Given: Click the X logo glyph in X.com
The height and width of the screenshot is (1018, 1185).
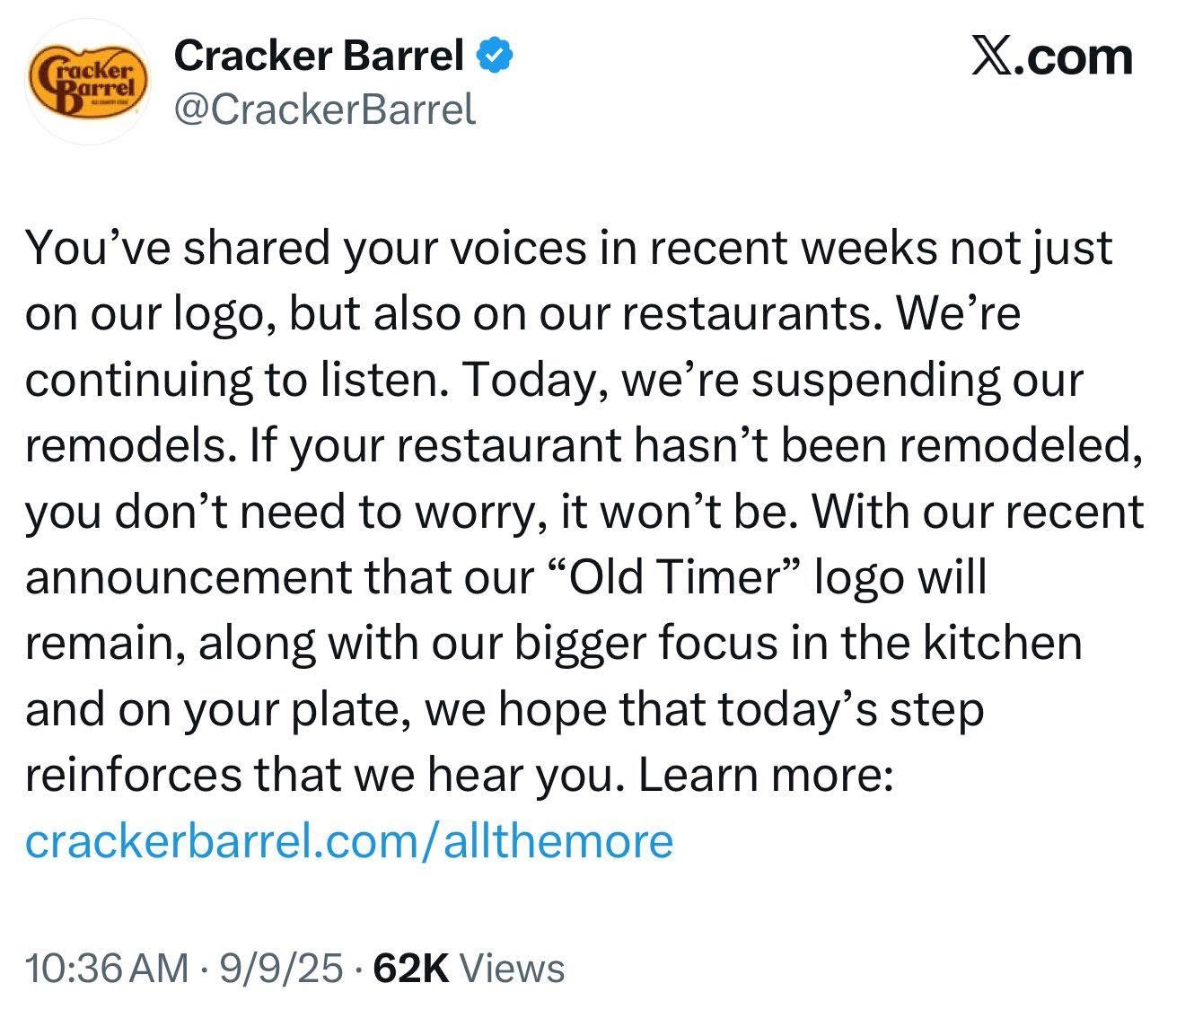Looking at the screenshot, I should 992,57.
